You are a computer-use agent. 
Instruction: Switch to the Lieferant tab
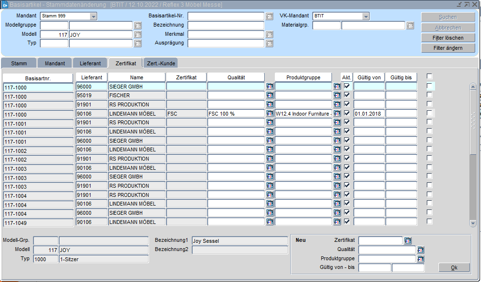coord(90,63)
